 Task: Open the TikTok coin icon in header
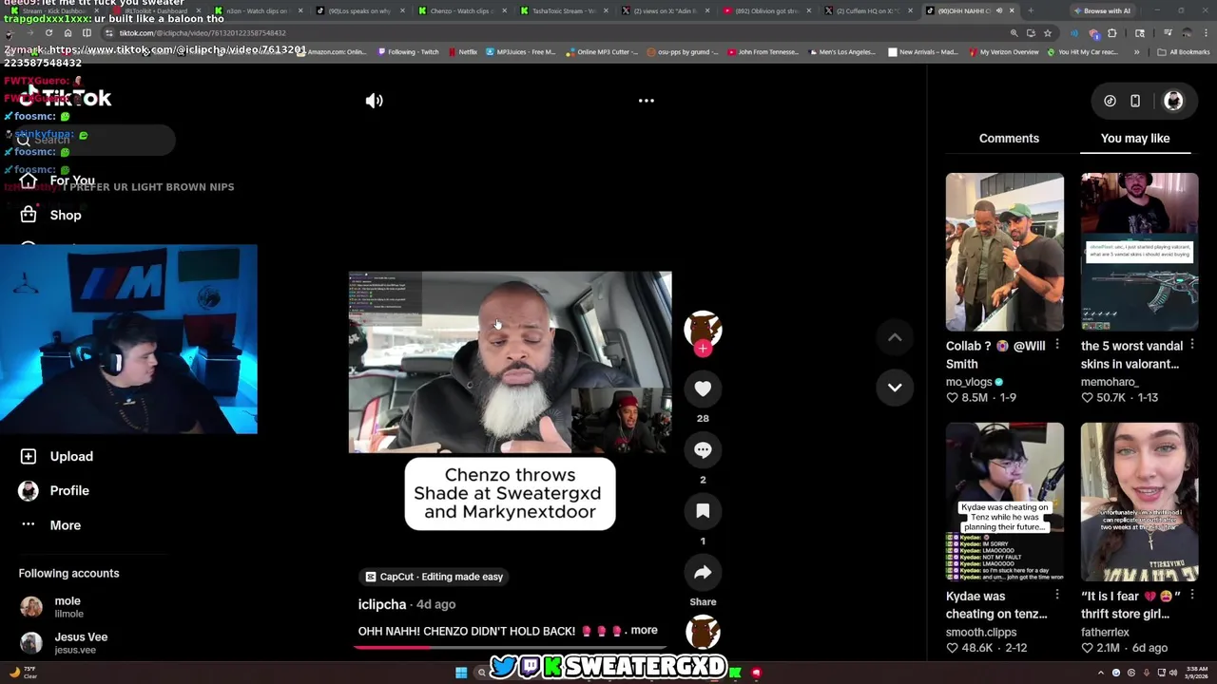pyautogui.click(x=1110, y=101)
